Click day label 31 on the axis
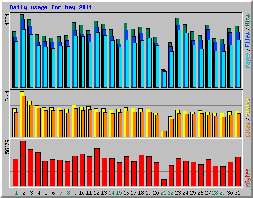253x198 pixels. (x=237, y=193)
